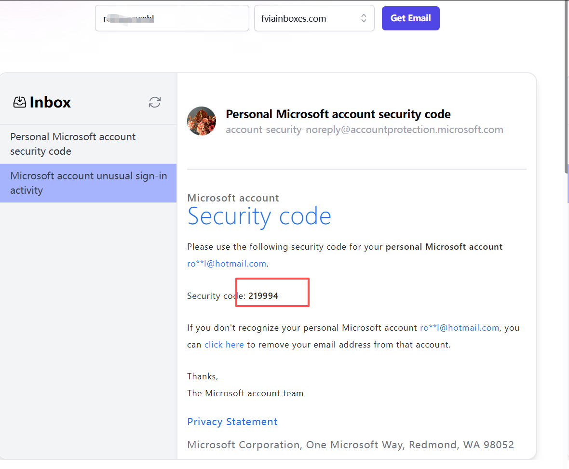This screenshot has height=469, width=569.
Task: Click the large blue "Security code" heading
Action: coord(259,216)
